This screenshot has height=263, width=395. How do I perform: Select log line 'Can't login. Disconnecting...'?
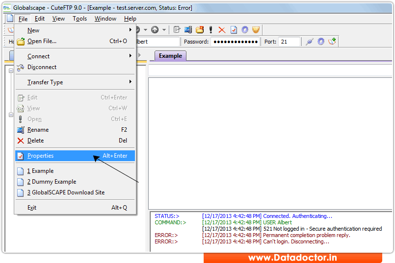point(296,241)
